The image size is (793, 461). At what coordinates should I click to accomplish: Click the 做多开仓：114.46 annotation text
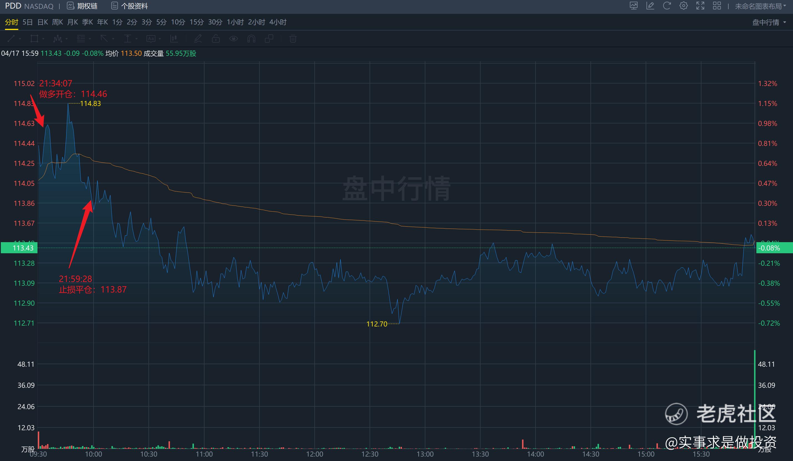click(x=73, y=94)
